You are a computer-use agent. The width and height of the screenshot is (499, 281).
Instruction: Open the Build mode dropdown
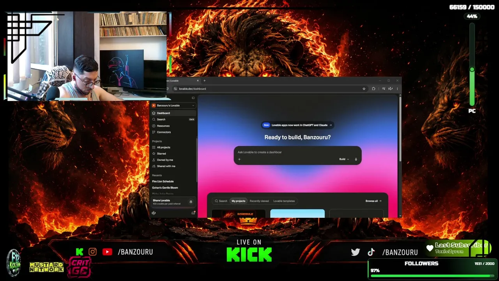point(344,159)
